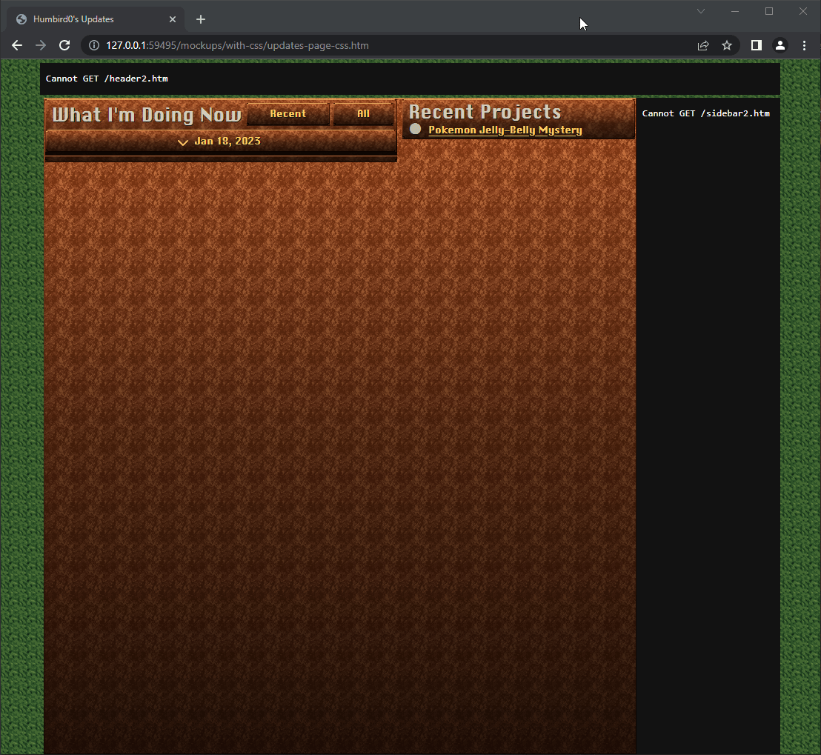Bookmark this page with the star icon
The image size is (821, 755).
(x=727, y=45)
